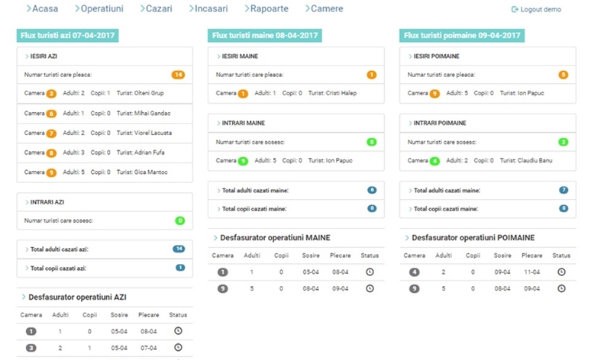
Task: Click clock status icon for camera 4 POIMAINE
Action: coord(561,272)
